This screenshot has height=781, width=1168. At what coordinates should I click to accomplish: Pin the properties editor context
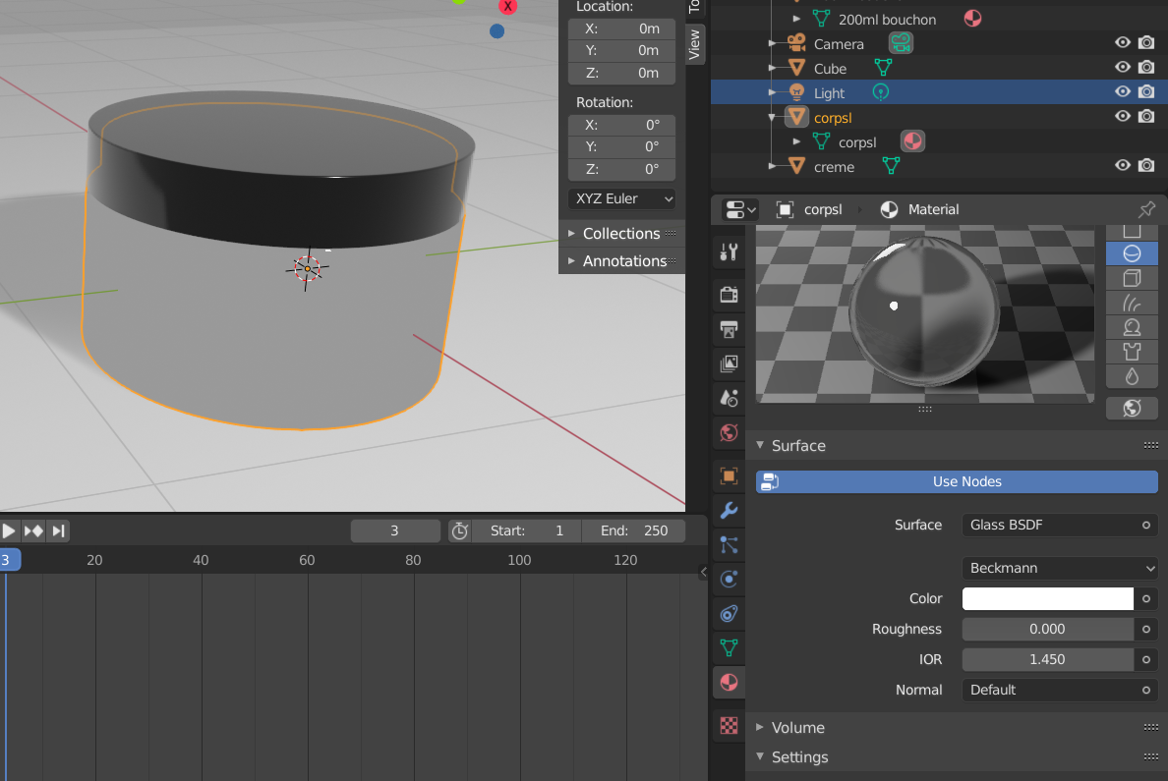1147,209
